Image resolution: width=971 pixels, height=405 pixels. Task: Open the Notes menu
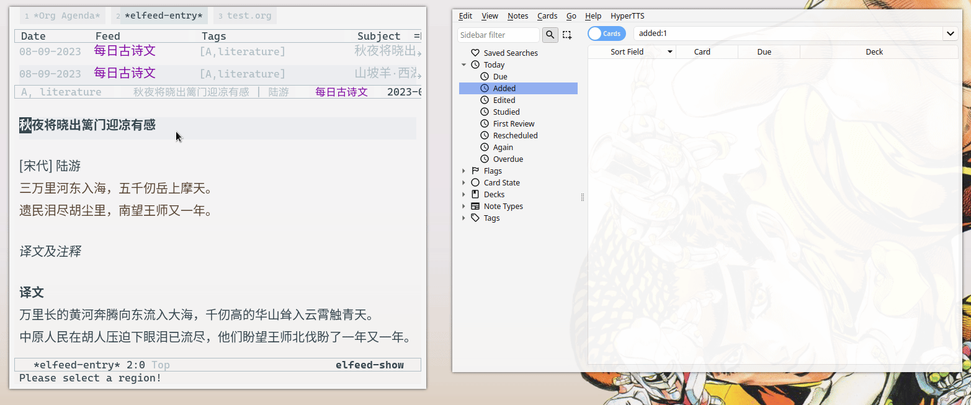coord(517,16)
